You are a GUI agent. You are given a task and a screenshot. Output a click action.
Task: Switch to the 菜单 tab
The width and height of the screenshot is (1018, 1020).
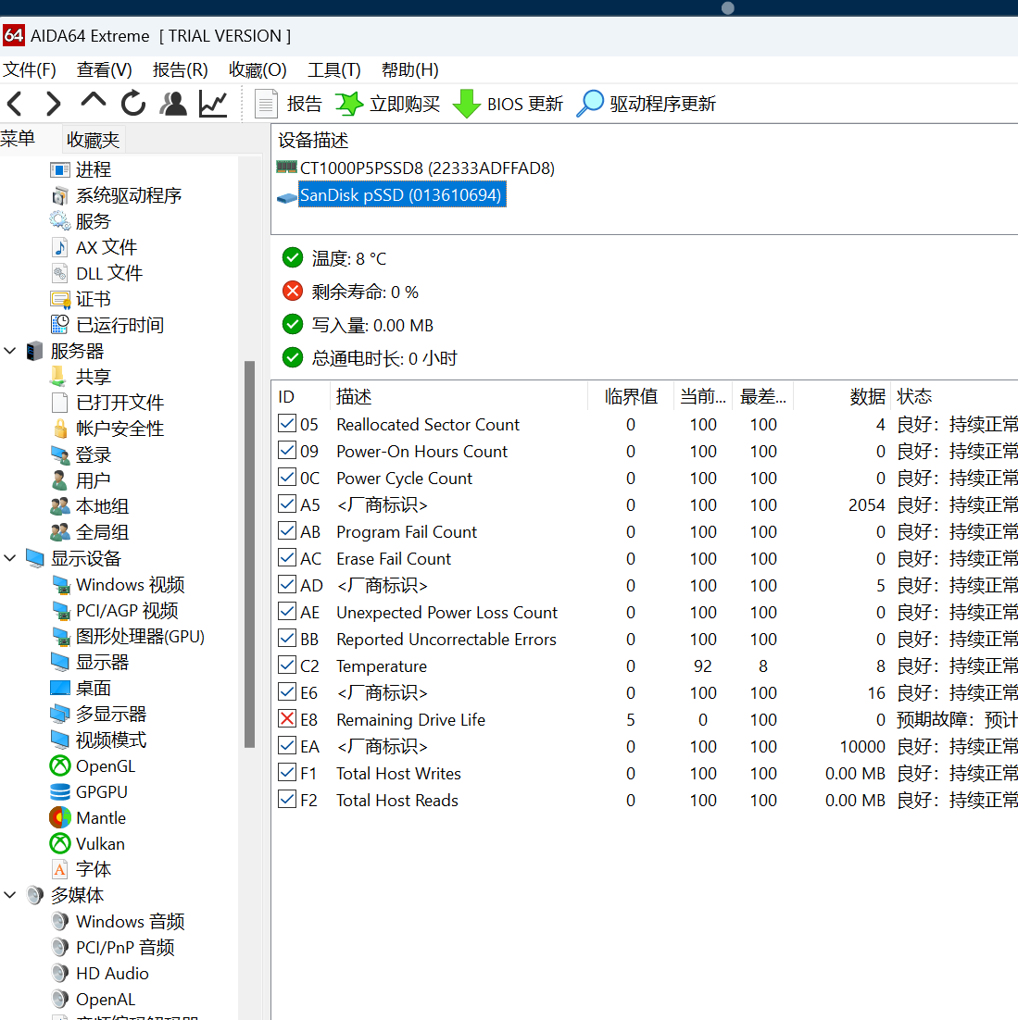(x=18, y=139)
